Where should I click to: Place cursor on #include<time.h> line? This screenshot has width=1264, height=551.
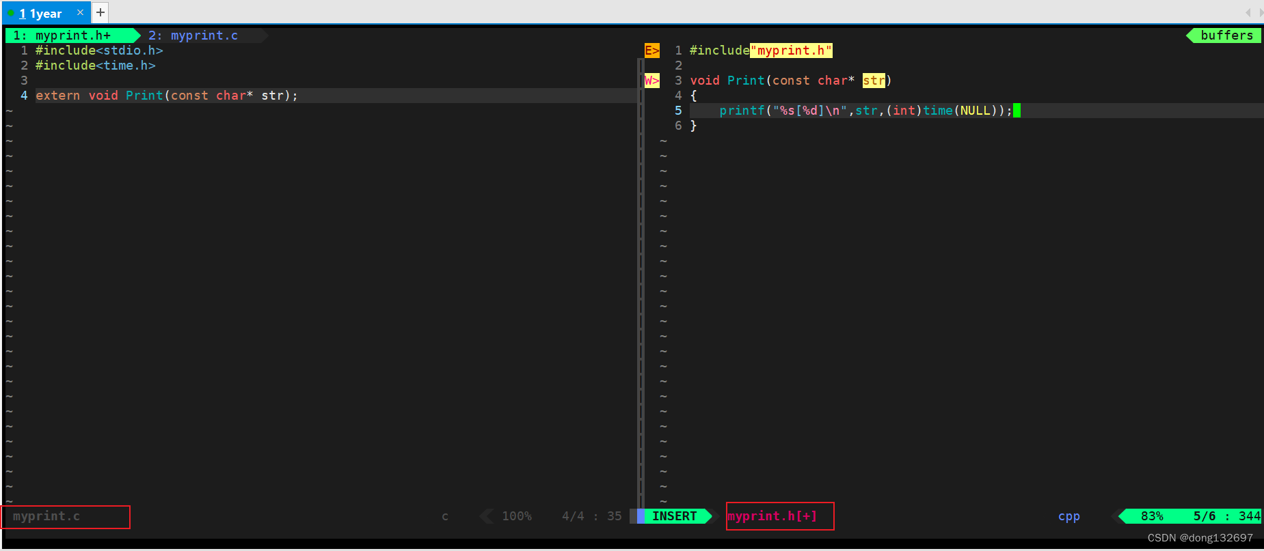96,66
